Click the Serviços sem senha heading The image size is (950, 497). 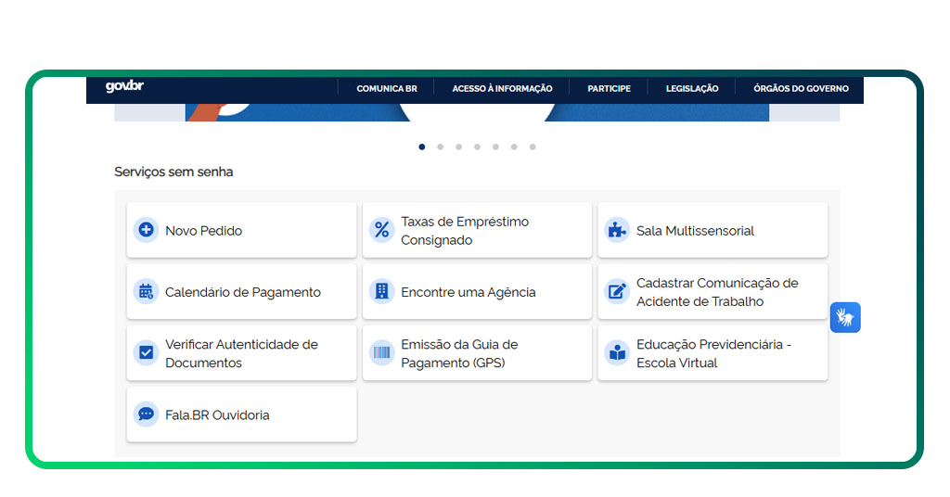point(173,172)
